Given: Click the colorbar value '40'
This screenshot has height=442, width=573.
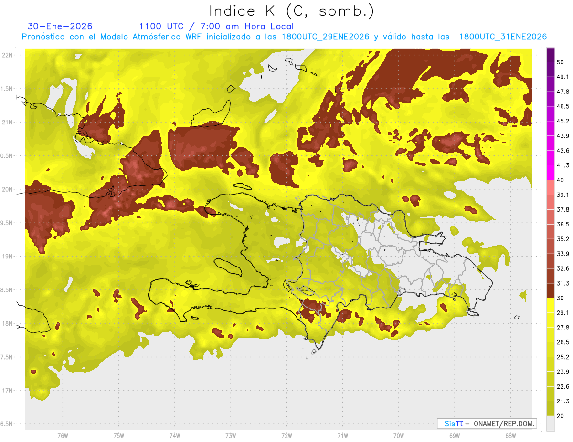Looking at the screenshot, I should point(561,180).
